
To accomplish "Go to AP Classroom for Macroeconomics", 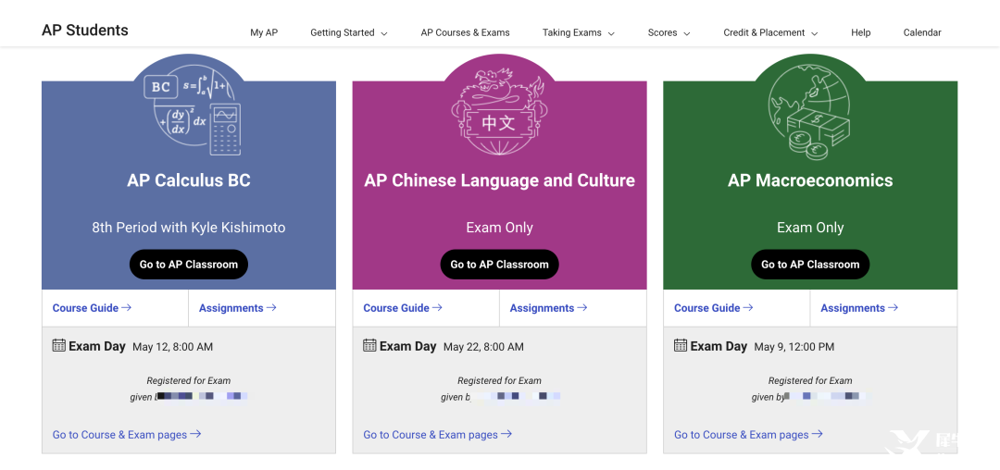I will [x=810, y=265].
